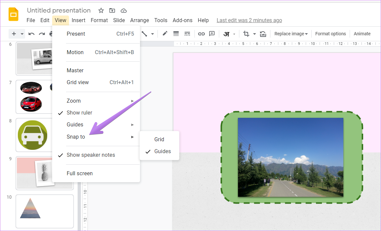Add a comment via the comment icon

pos(212,33)
